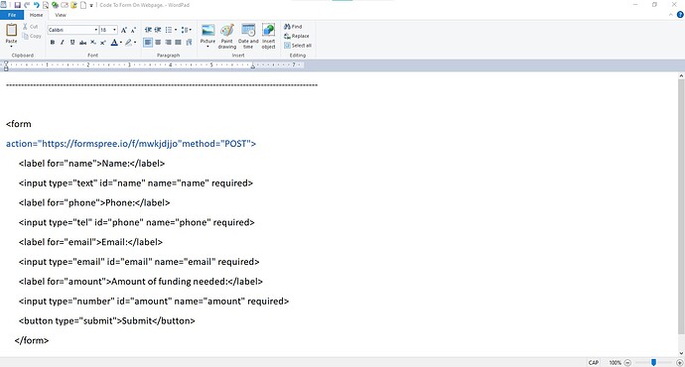Insert Date and time
This screenshot has height=367, width=685.
tap(248, 37)
